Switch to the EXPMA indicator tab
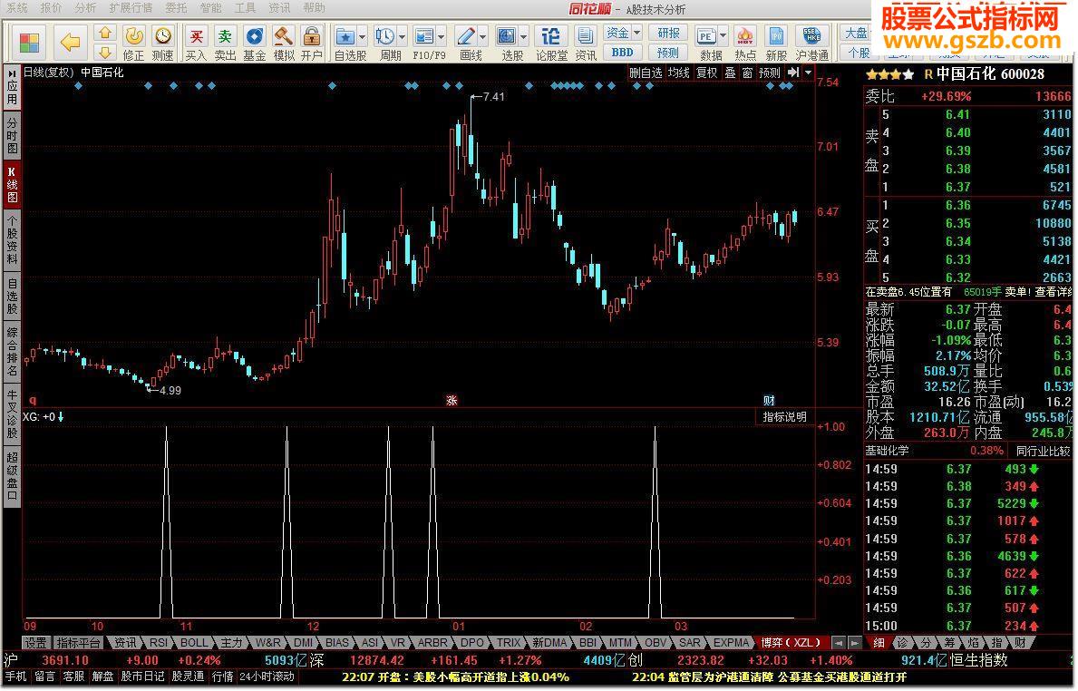 [x=731, y=642]
